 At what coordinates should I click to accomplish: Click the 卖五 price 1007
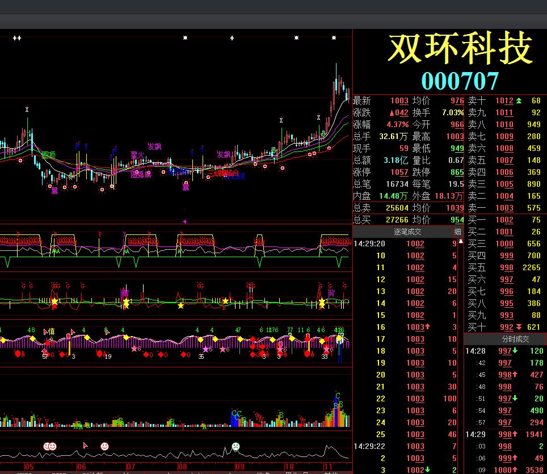click(x=504, y=160)
